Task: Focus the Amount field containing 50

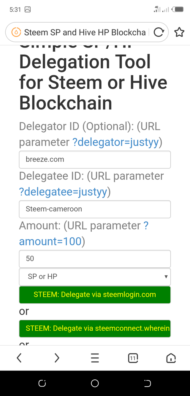Action: click(95, 259)
